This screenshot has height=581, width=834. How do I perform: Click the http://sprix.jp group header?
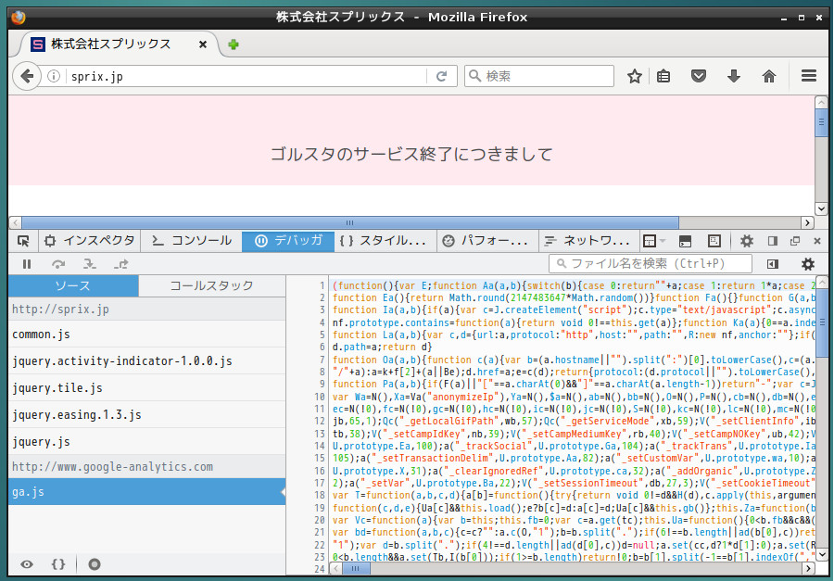coord(146,309)
